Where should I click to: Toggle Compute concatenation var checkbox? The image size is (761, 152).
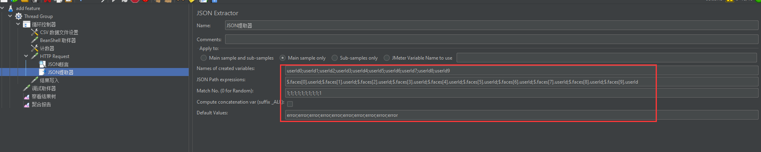point(290,104)
